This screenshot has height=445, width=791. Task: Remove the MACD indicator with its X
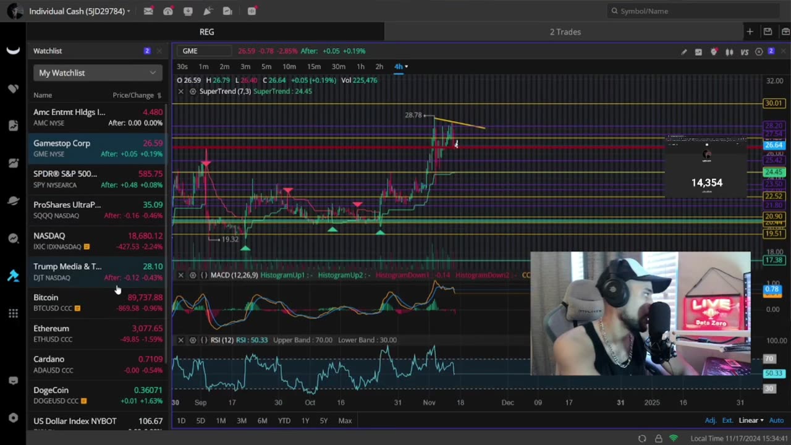[x=180, y=275]
